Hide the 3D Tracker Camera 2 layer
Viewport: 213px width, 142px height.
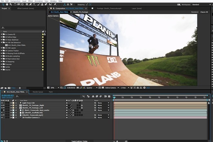(2, 117)
